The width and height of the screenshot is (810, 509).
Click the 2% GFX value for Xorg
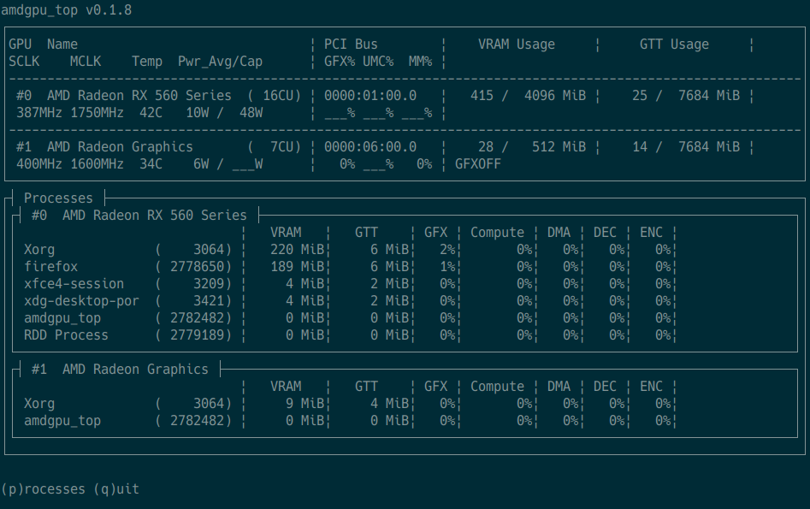click(x=447, y=250)
